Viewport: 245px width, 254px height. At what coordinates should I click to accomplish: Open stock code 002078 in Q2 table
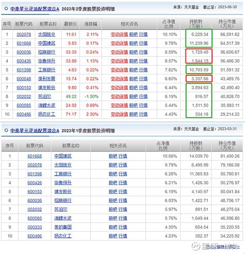click(24, 35)
